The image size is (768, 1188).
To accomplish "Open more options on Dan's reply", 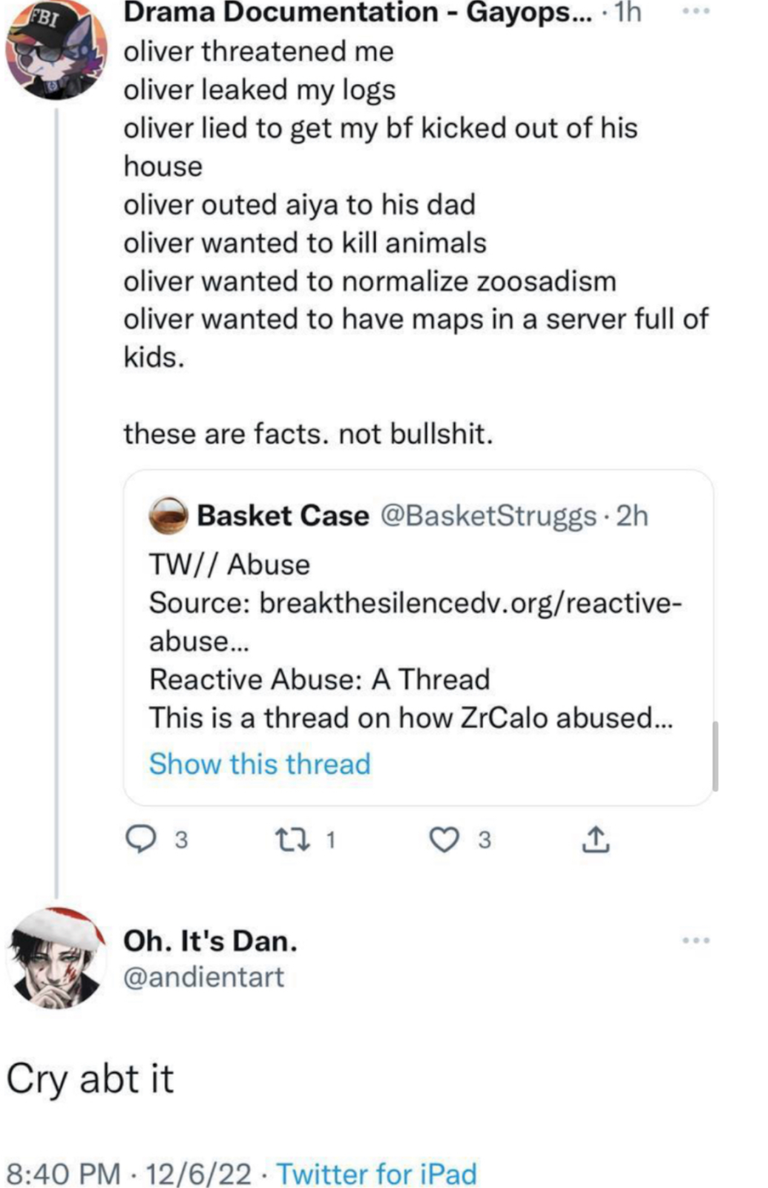I will (x=696, y=941).
